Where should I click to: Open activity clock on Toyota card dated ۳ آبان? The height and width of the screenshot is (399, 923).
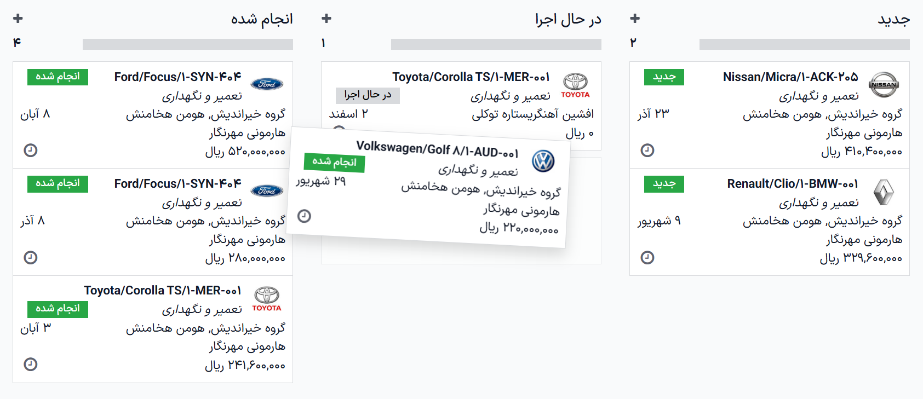pyautogui.click(x=31, y=364)
